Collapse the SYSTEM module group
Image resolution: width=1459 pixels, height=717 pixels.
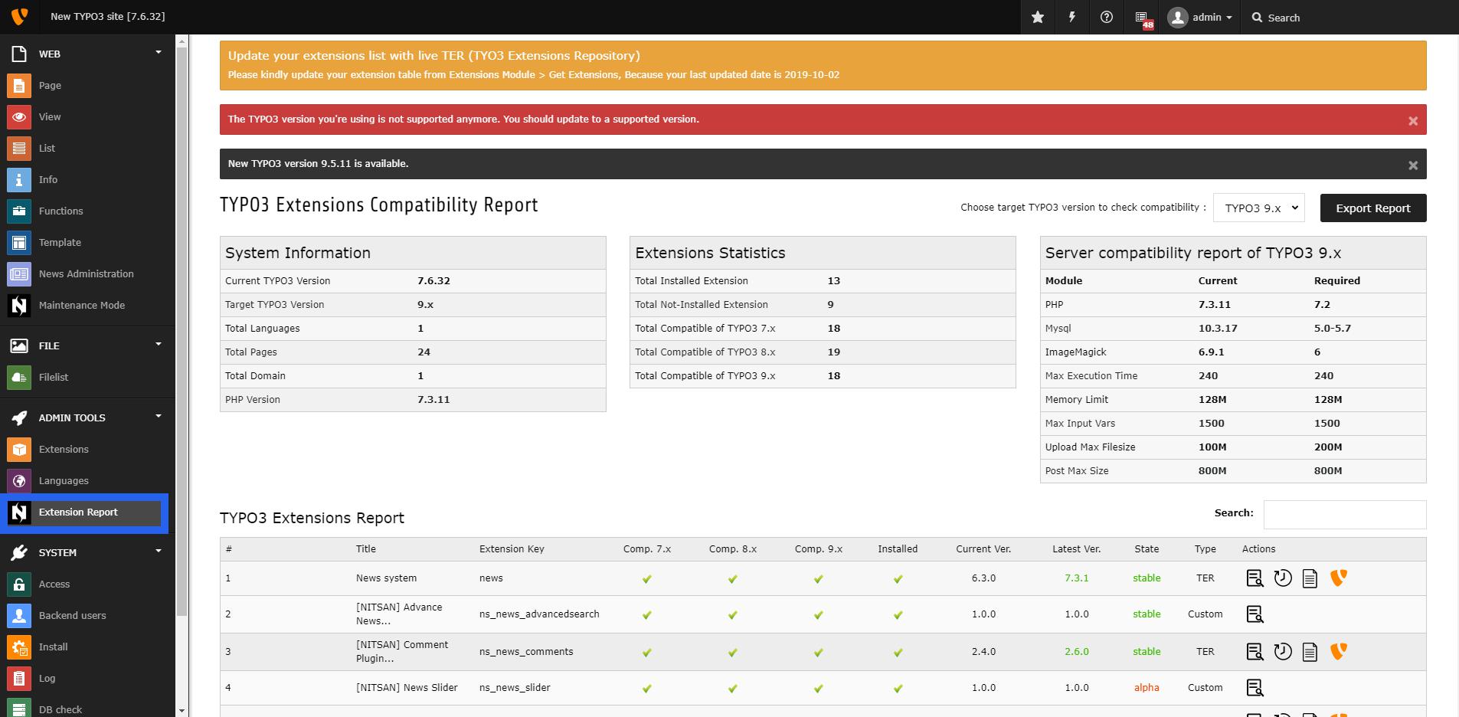159,552
